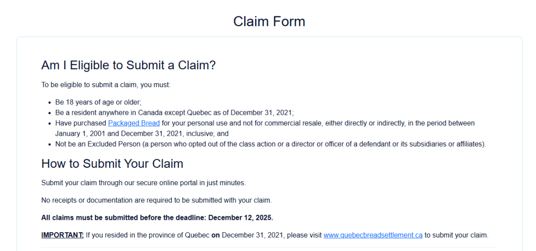This screenshot has width=536, height=251.
Task: Select the 'Am I Eligible to Submit a Claim?' heading
Action: 129,65
